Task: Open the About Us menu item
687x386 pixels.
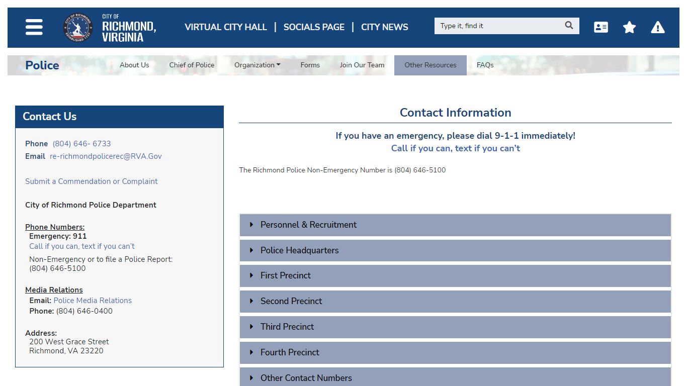Action: click(x=134, y=65)
